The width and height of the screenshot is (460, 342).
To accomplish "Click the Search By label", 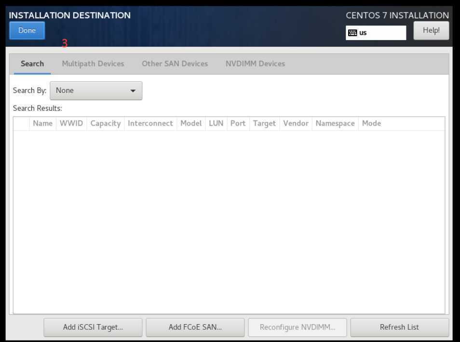I will [29, 91].
